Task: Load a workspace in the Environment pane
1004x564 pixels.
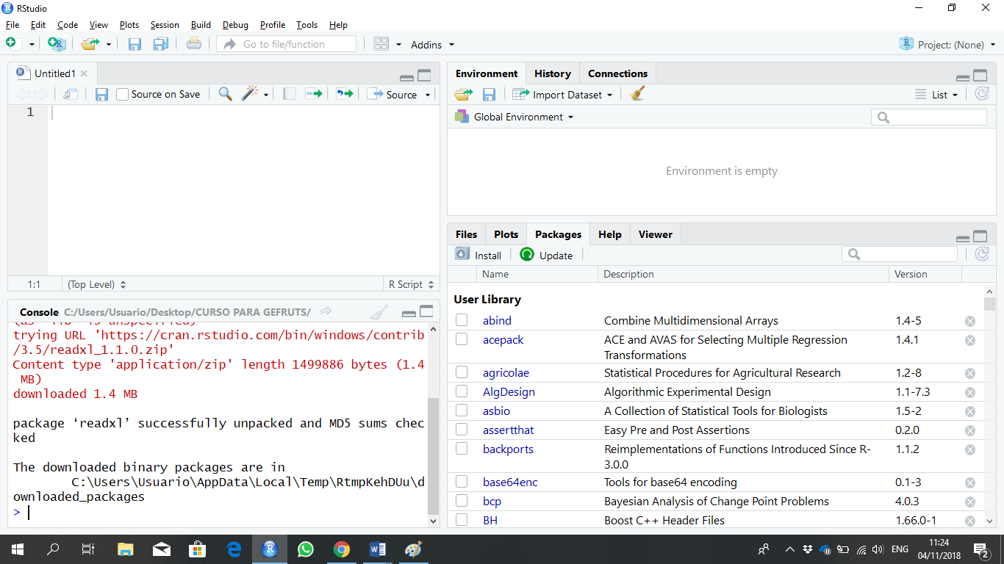Action: [x=464, y=94]
